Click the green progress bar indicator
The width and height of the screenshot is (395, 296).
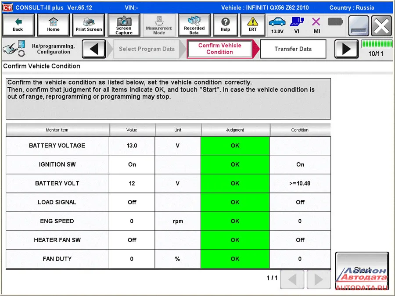[377, 44]
